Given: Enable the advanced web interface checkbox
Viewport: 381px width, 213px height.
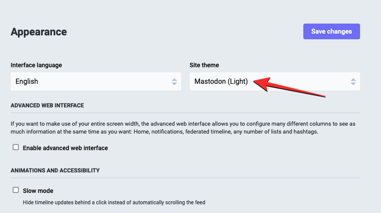Looking at the screenshot, I should [16, 148].
